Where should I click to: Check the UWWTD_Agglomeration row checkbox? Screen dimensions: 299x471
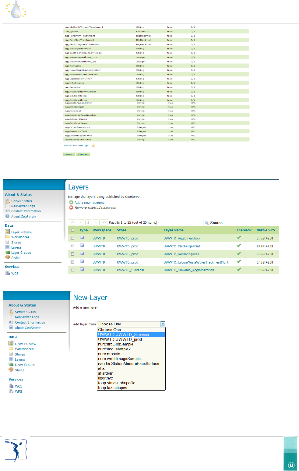point(72,238)
